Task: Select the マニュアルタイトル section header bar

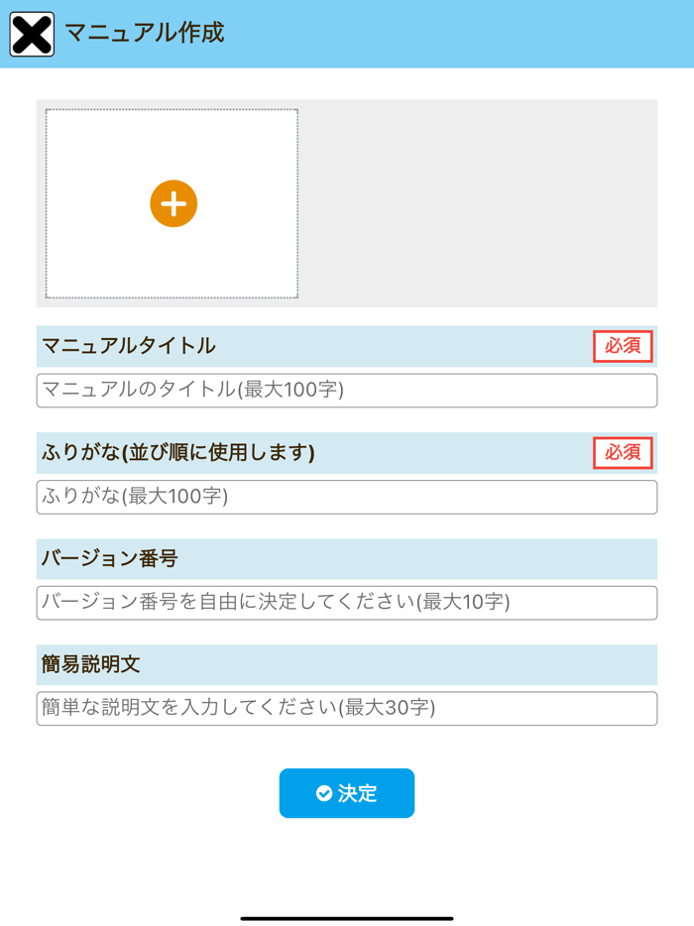Action: pyautogui.click(x=346, y=347)
